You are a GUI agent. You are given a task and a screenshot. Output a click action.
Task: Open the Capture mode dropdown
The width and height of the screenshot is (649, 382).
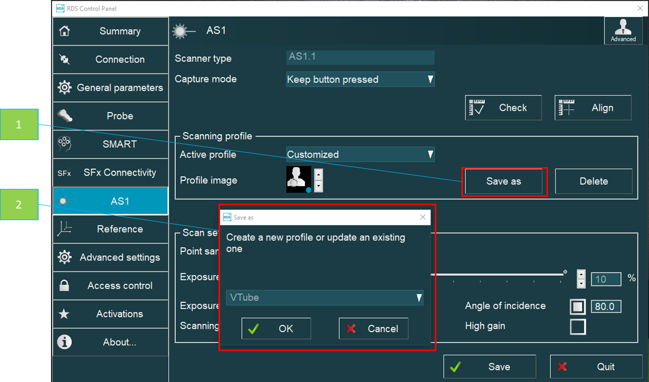[x=360, y=79]
